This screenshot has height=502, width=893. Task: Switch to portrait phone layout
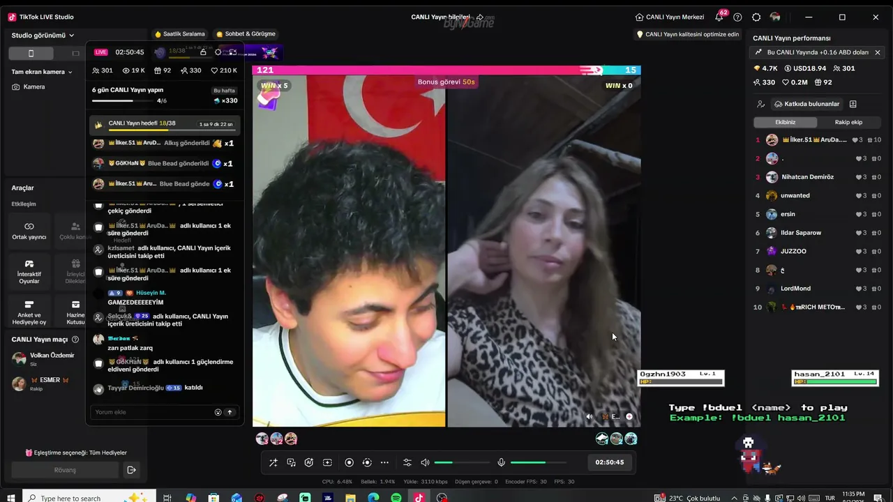click(x=31, y=53)
